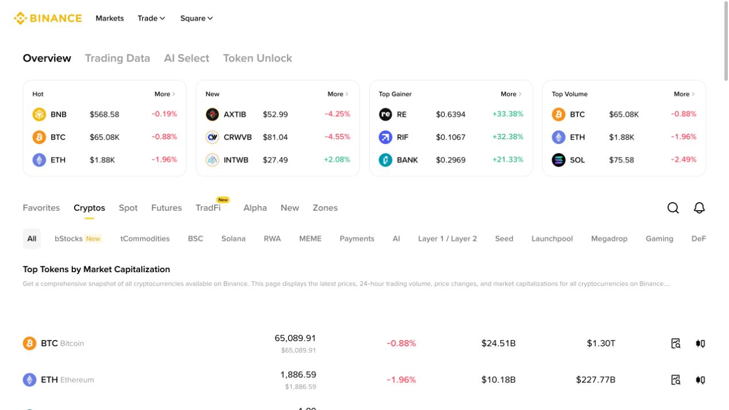Switch to the Favorites tab
The height and width of the screenshot is (410, 729).
[x=41, y=208]
